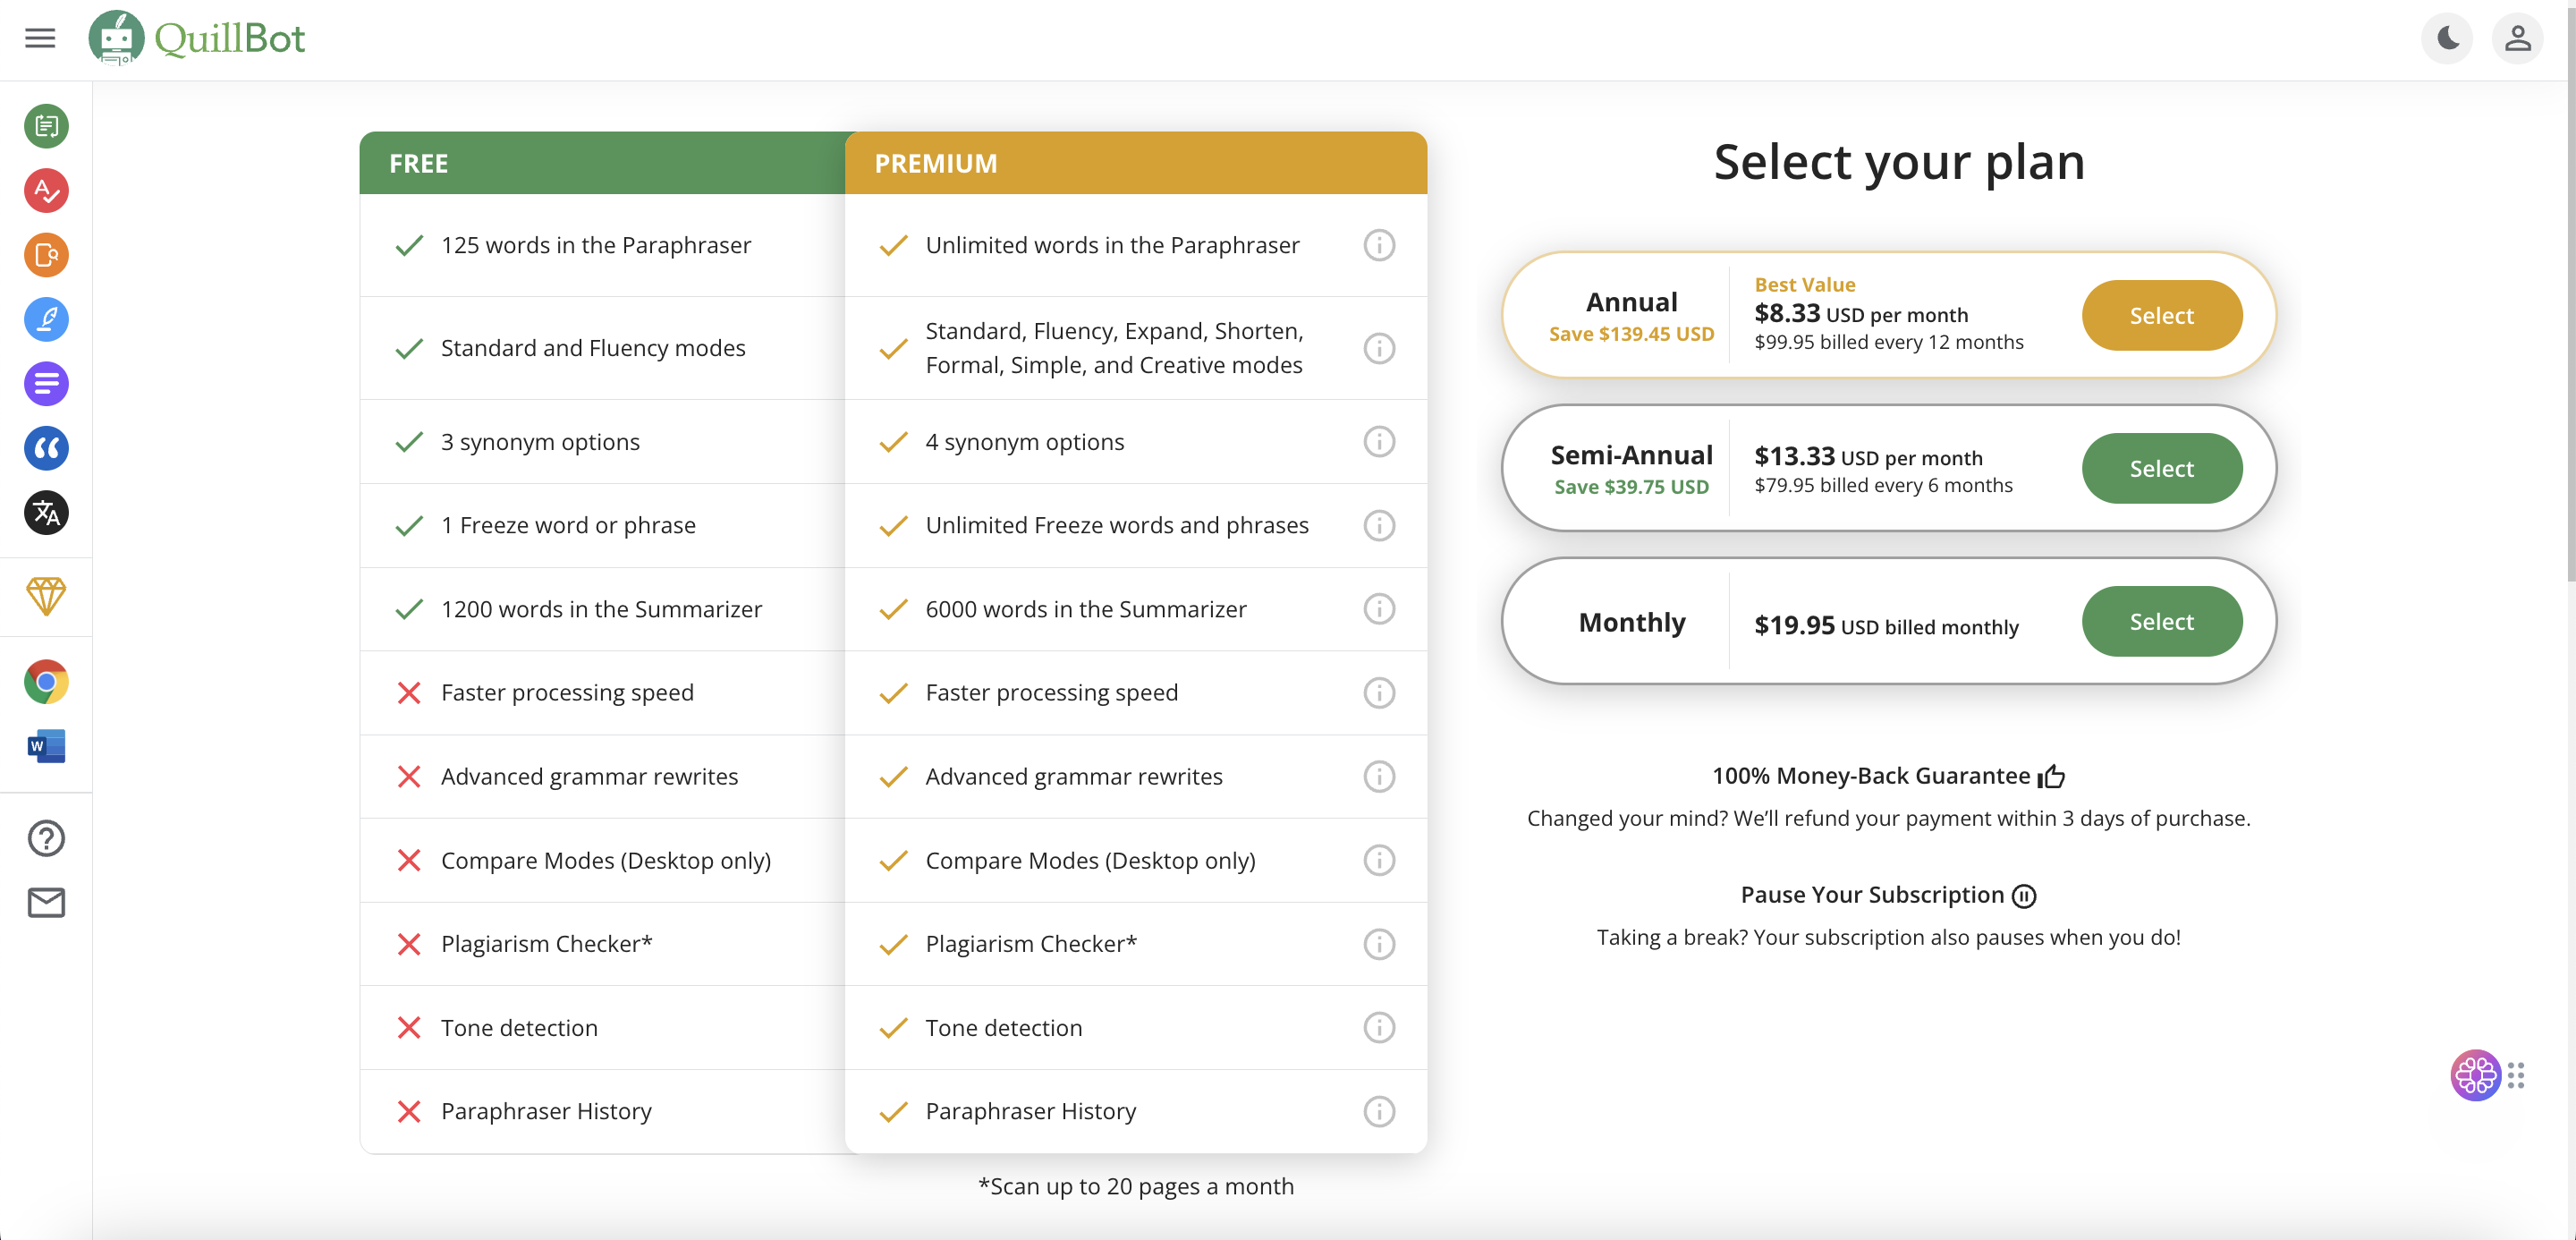
Task: Show info for Unlimited words in Paraphraser
Action: click(x=1379, y=245)
